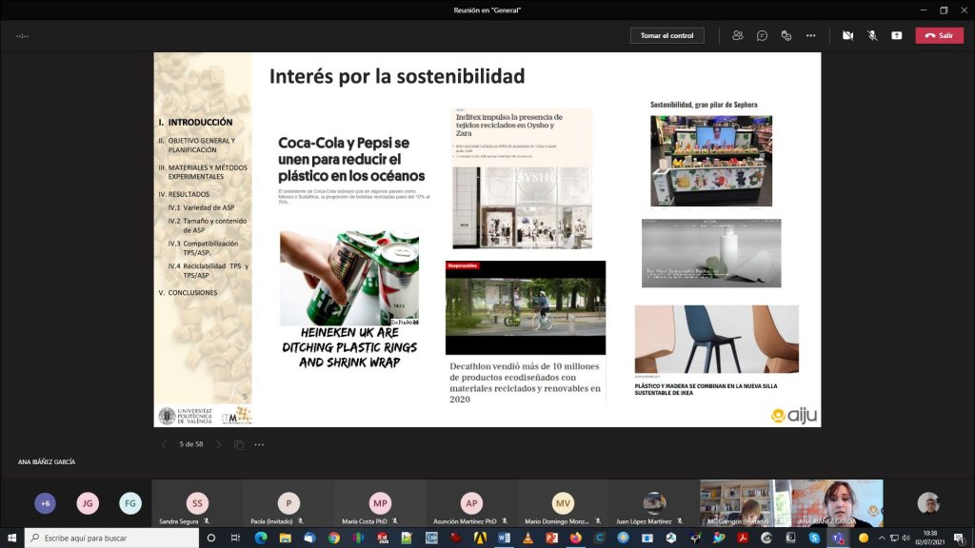Select the MP María Costa PhD tile

pyautogui.click(x=381, y=503)
